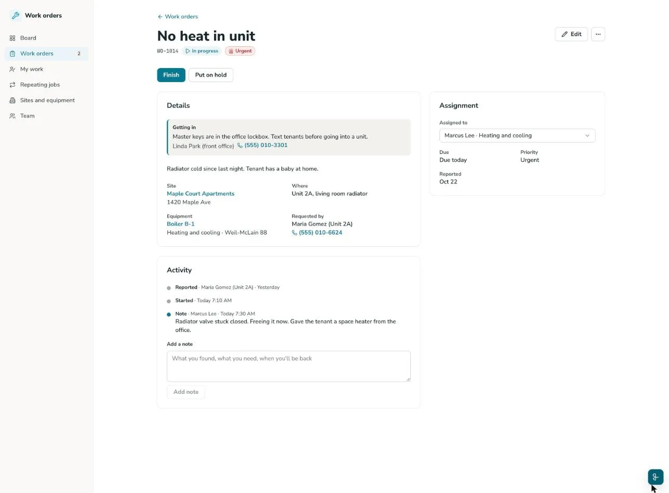The height and width of the screenshot is (493, 669).
Task: Click Linda Park (front office) contact name
Action: (x=204, y=146)
